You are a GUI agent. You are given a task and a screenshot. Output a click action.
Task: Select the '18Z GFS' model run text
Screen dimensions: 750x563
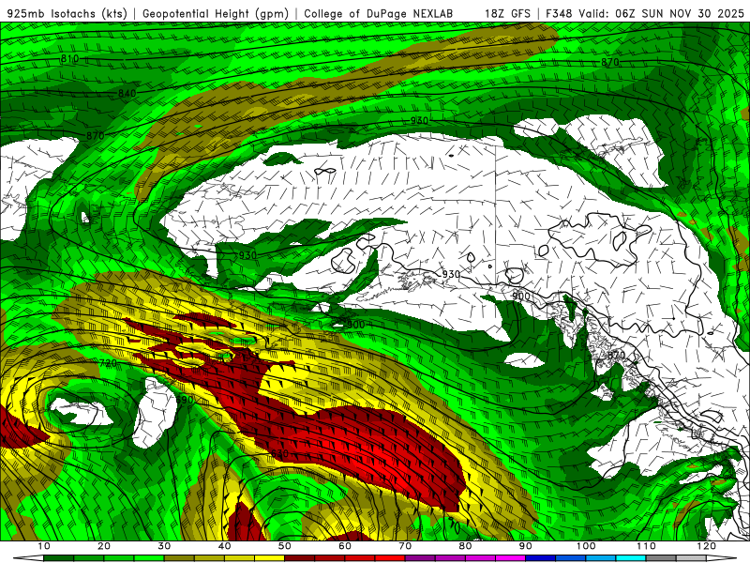pos(507,13)
